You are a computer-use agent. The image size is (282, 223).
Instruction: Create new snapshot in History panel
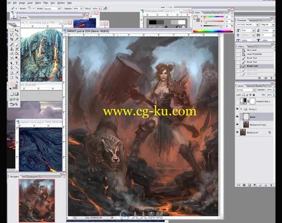(x=265, y=78)
